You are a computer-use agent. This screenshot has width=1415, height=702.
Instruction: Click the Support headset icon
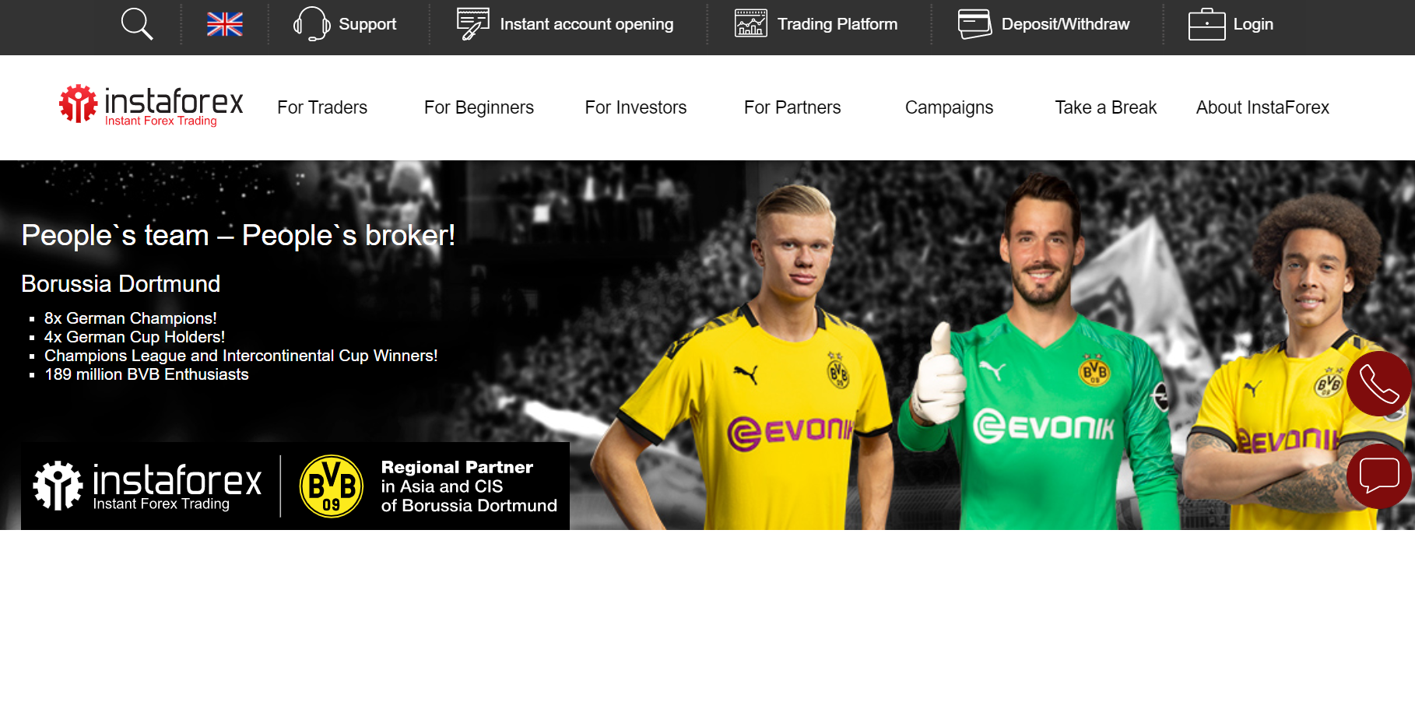311,24
